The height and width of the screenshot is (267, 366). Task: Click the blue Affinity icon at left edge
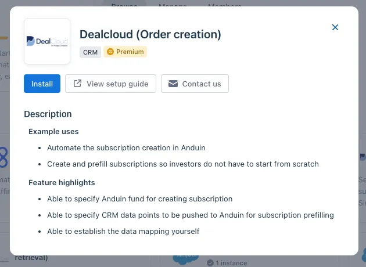[x=4, y=157]
